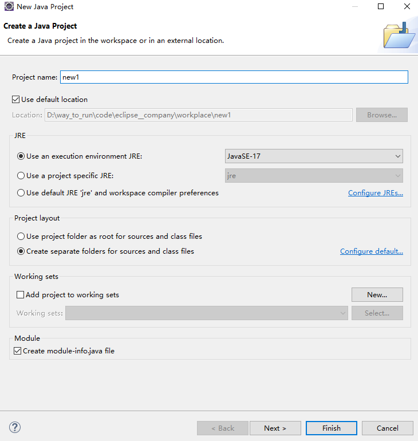Open the Configure JREs... link
This screenshot has width=418, height=441.
click(x=376, y=193)
